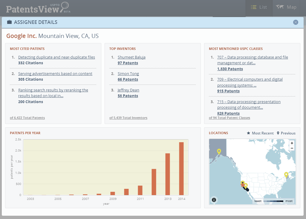Click the Most Mentioned USPC Classes heading
Viewport: 306px width, 219px height.
coord(236,49)
